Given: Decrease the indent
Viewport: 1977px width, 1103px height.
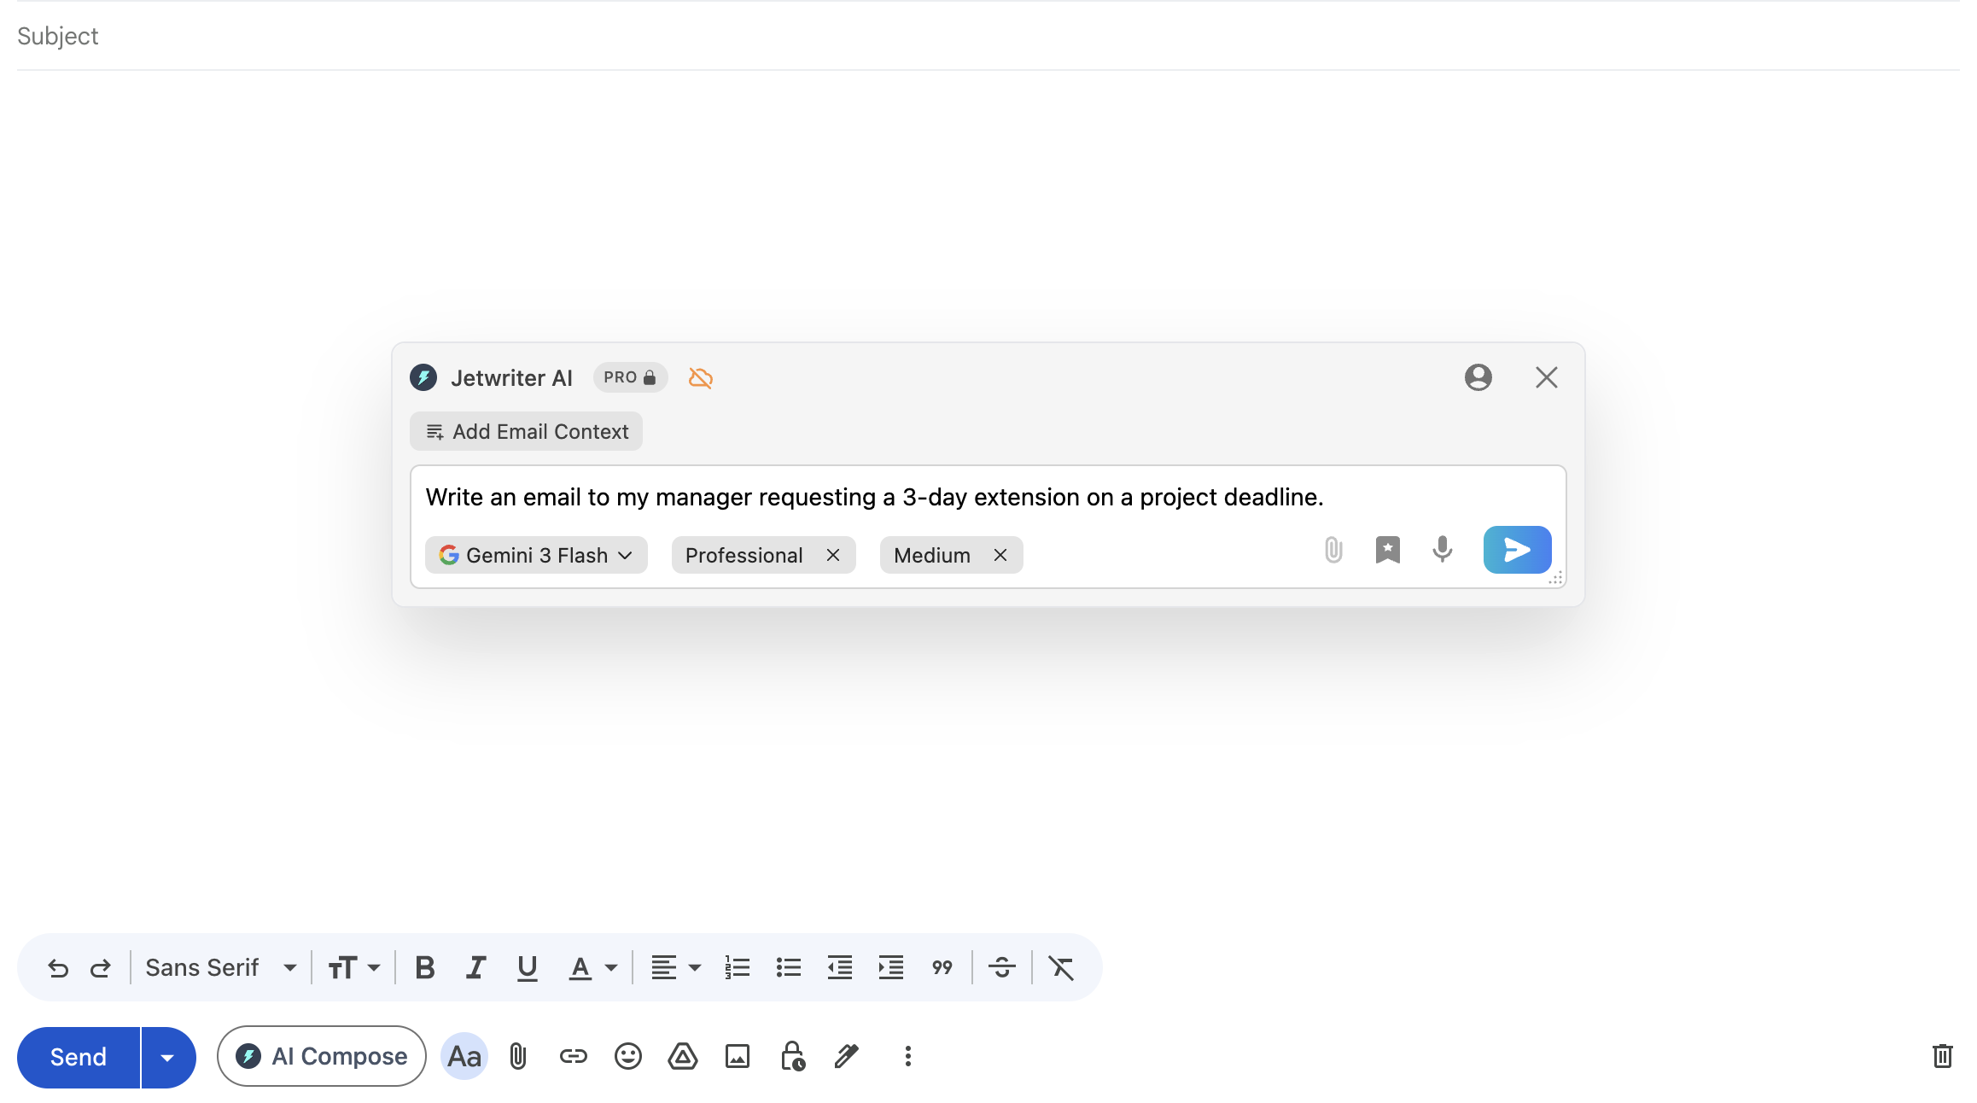Looking at the screenshot, I should click(x=840, y=968).
